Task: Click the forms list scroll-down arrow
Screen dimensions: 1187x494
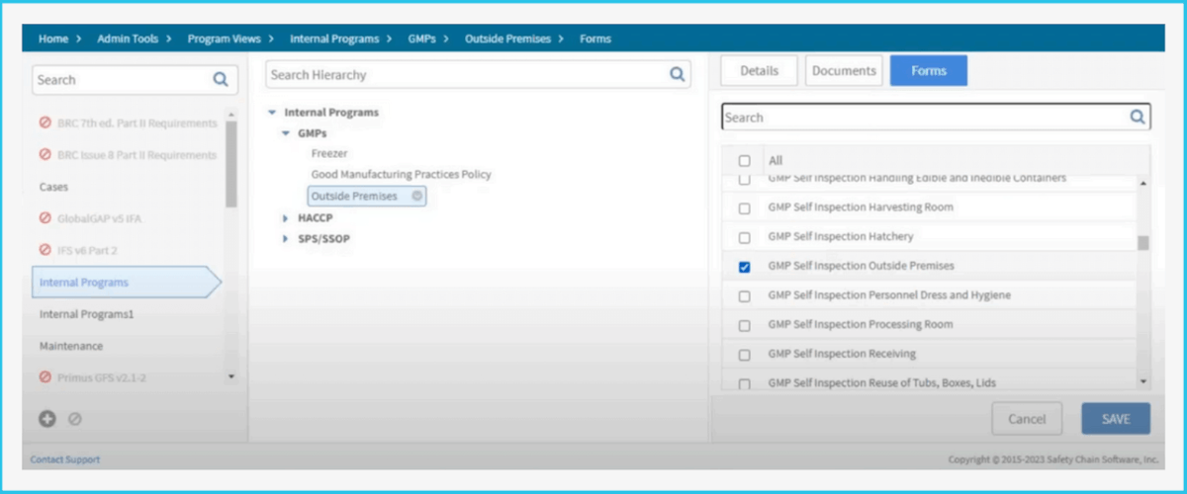Action: click(x=1143, y=381)
